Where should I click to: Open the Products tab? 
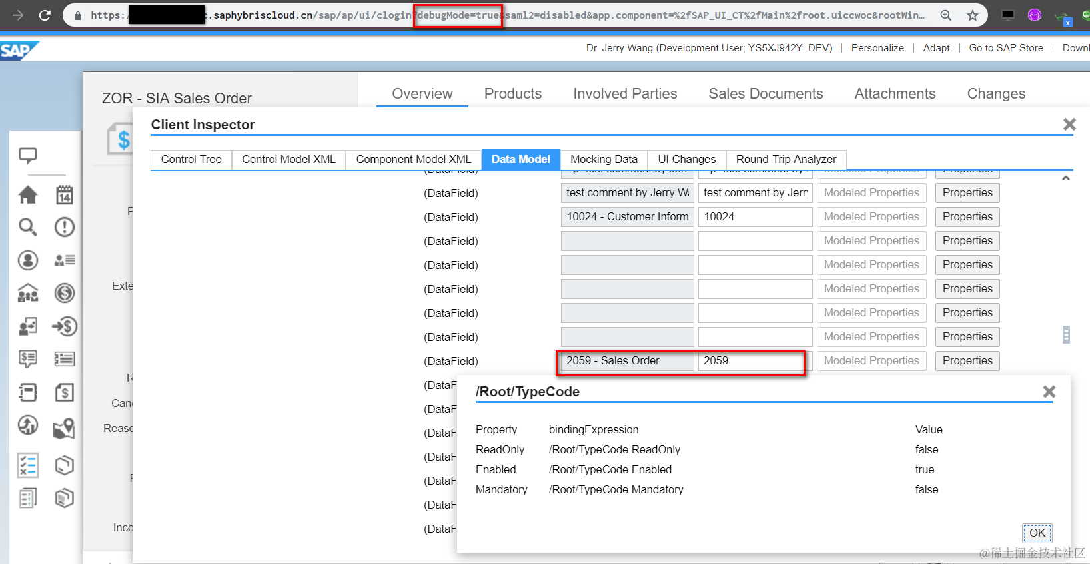click(x=513, y=94)
